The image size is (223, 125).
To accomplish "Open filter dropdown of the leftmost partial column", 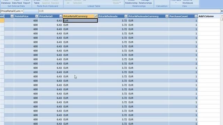I will point(12,16).
